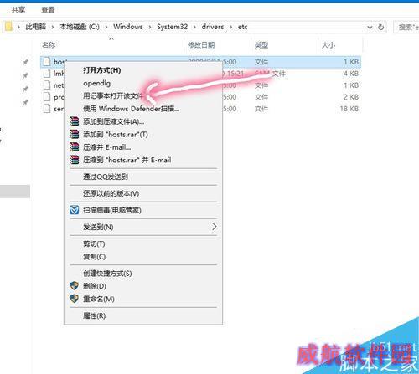Select the protocol file icon
Image resolution: width=419 pixels, height=374 pixels.
pos(47,97)
